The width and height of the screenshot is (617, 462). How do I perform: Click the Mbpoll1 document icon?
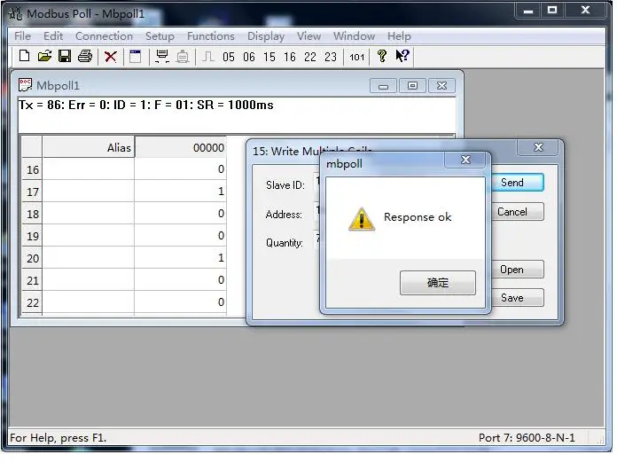point(25,85)
